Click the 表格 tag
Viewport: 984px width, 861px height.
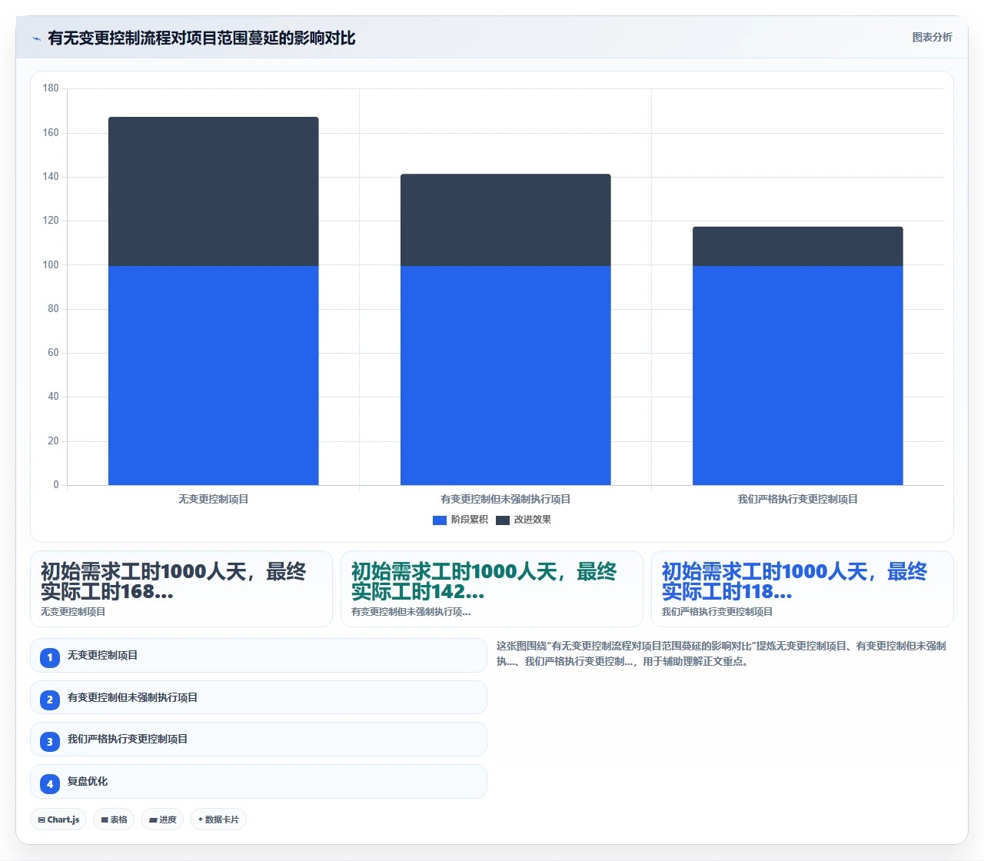114,819
